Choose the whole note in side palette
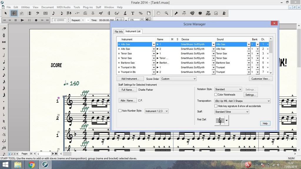Screen dimensions: 301x169 click(4, 49)
